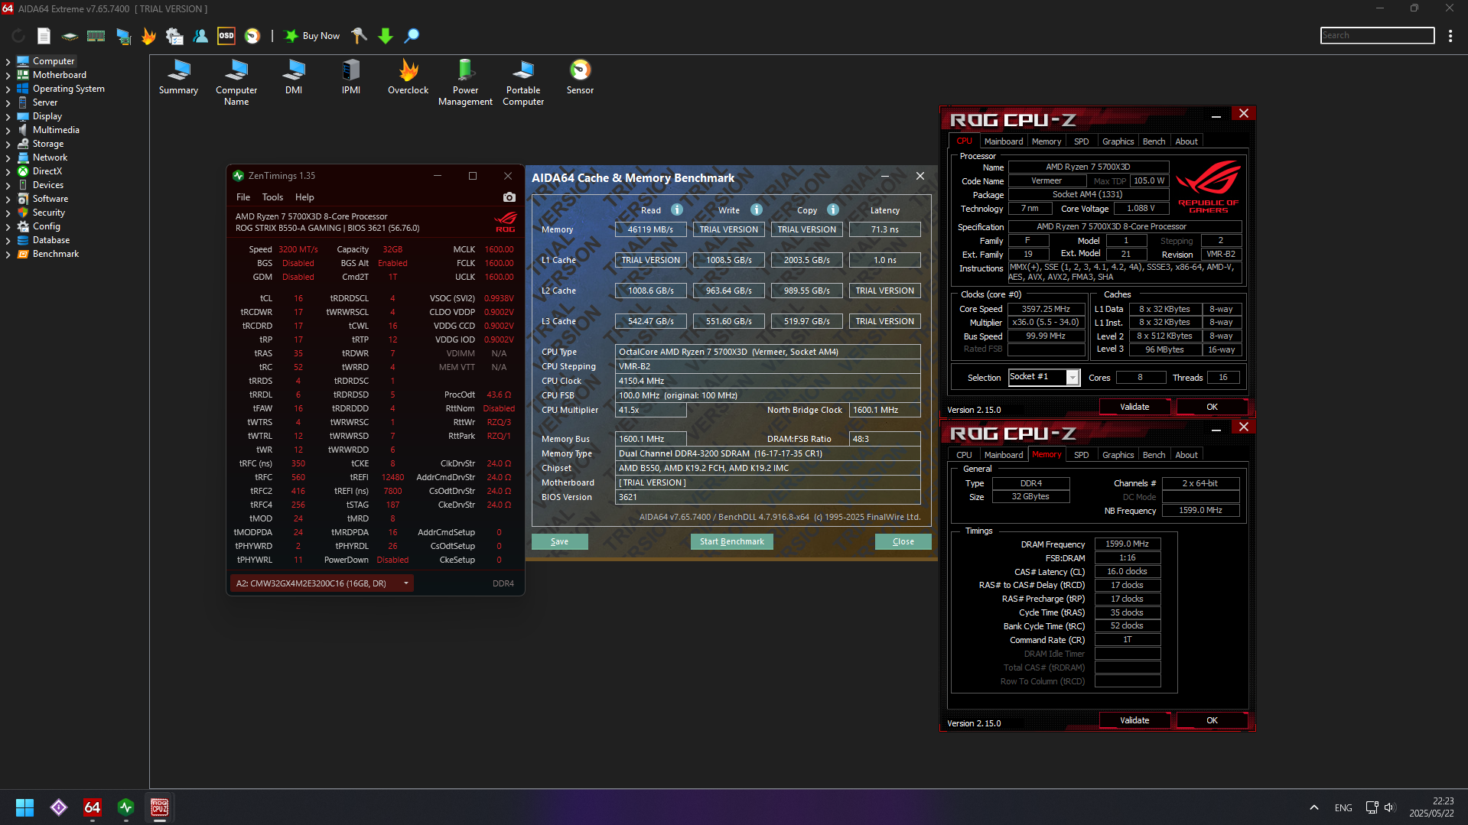Open the Sensor page icon
Viewport: 1468px width, 825px height.
(581, 77)
